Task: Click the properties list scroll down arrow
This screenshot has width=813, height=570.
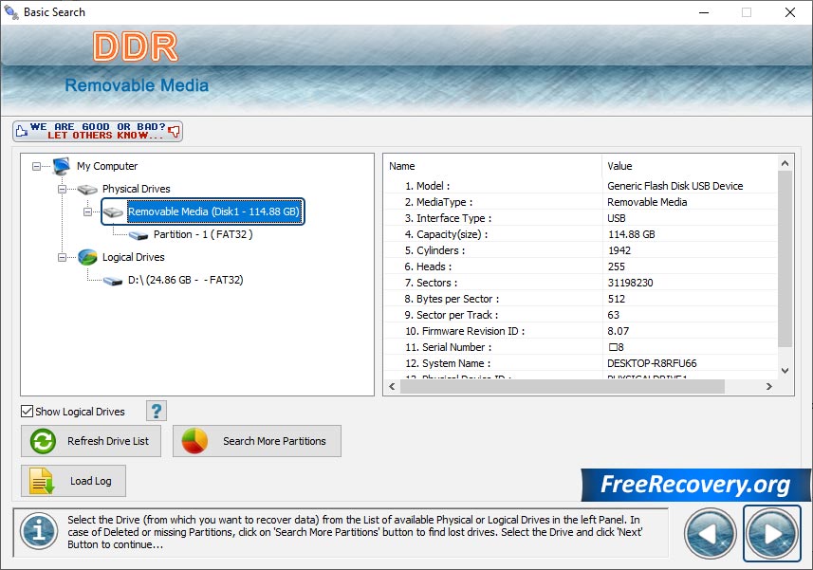Action: (785, 371)
